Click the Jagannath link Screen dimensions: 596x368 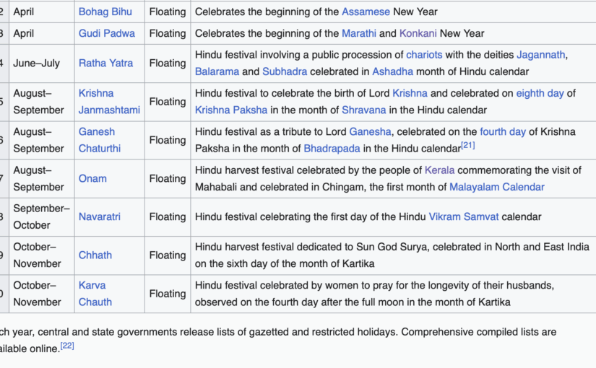tap(541, 55)
